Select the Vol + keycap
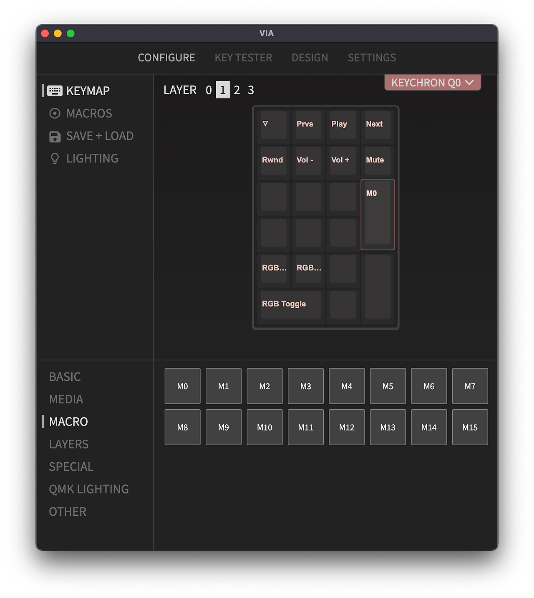Viewport: 534px width, 598px height. pyautogui.click(x=342, y=161)
